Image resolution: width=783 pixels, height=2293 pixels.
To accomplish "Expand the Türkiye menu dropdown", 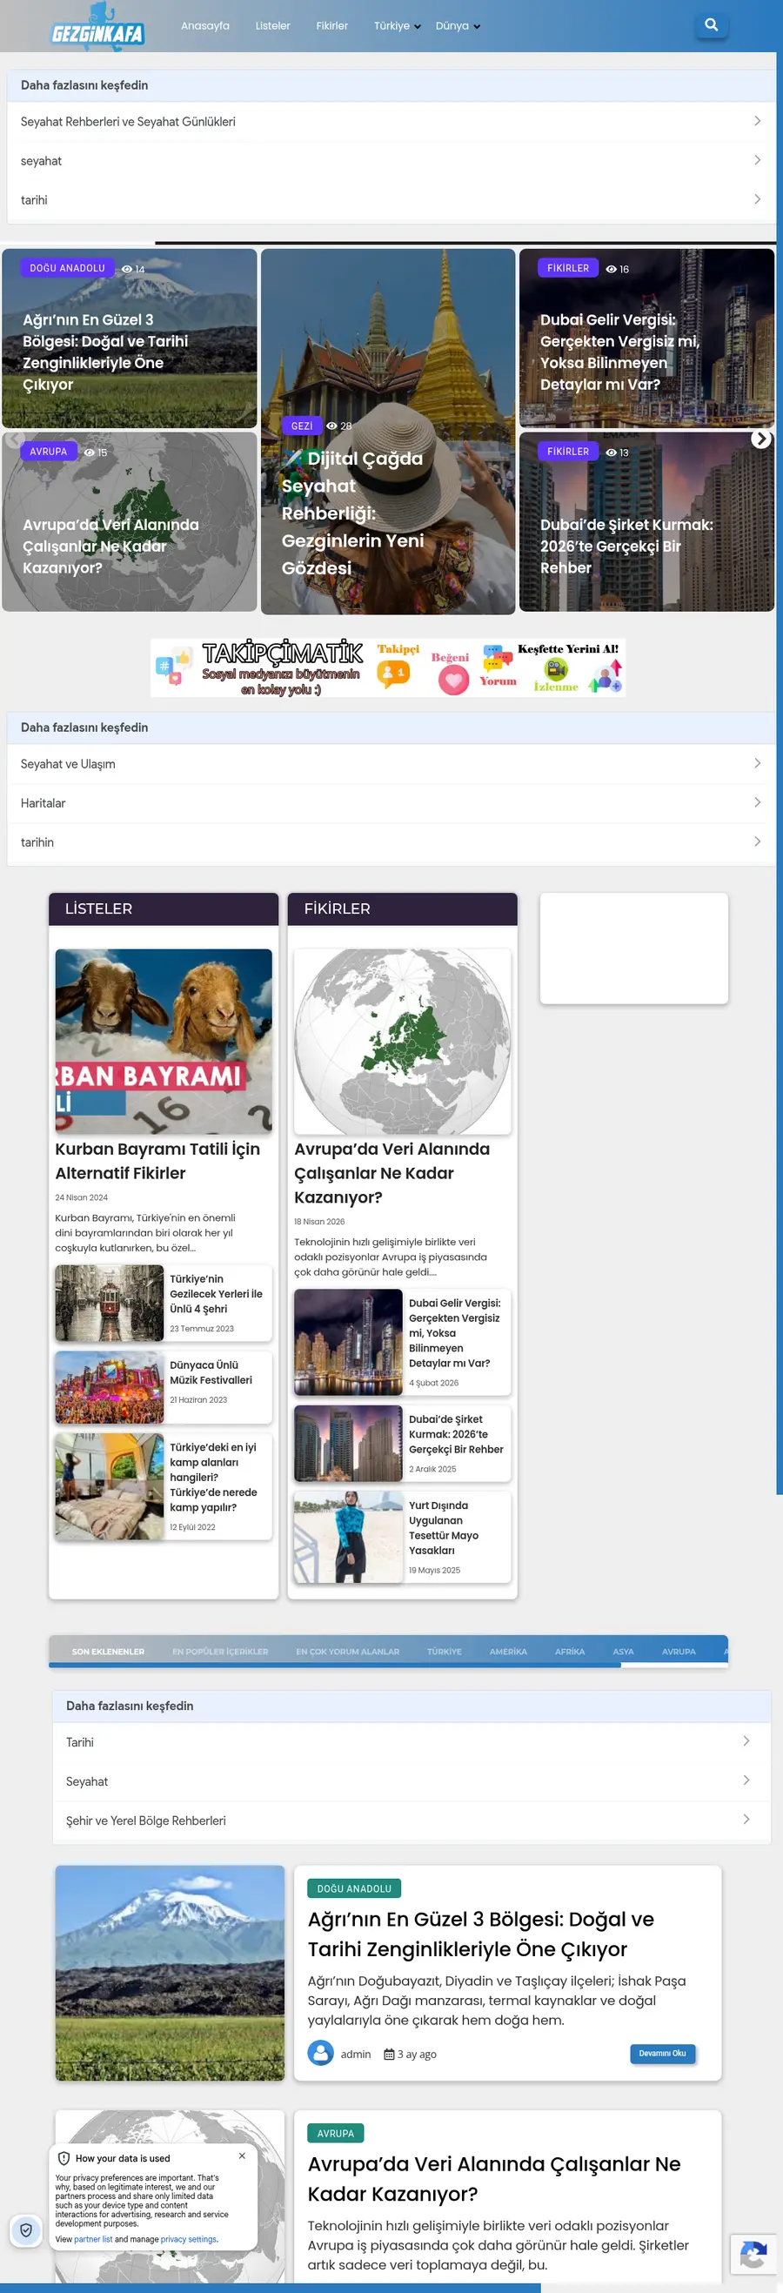I will [x=397, y=26].
